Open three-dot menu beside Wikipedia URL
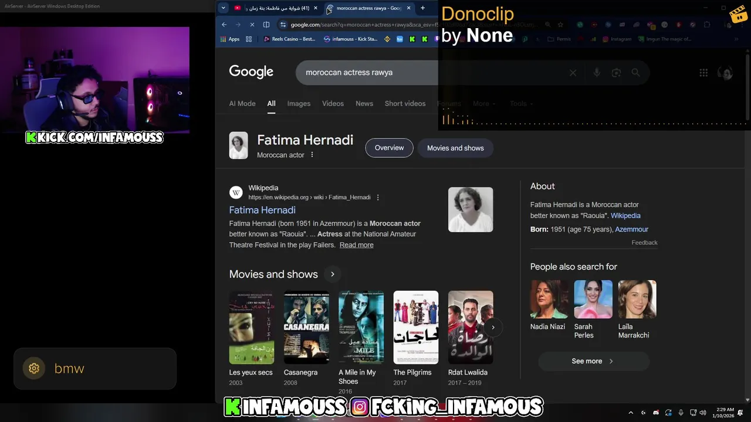Image resolution: width=751 pixels, height=422 pixels. tap(378, 198)
